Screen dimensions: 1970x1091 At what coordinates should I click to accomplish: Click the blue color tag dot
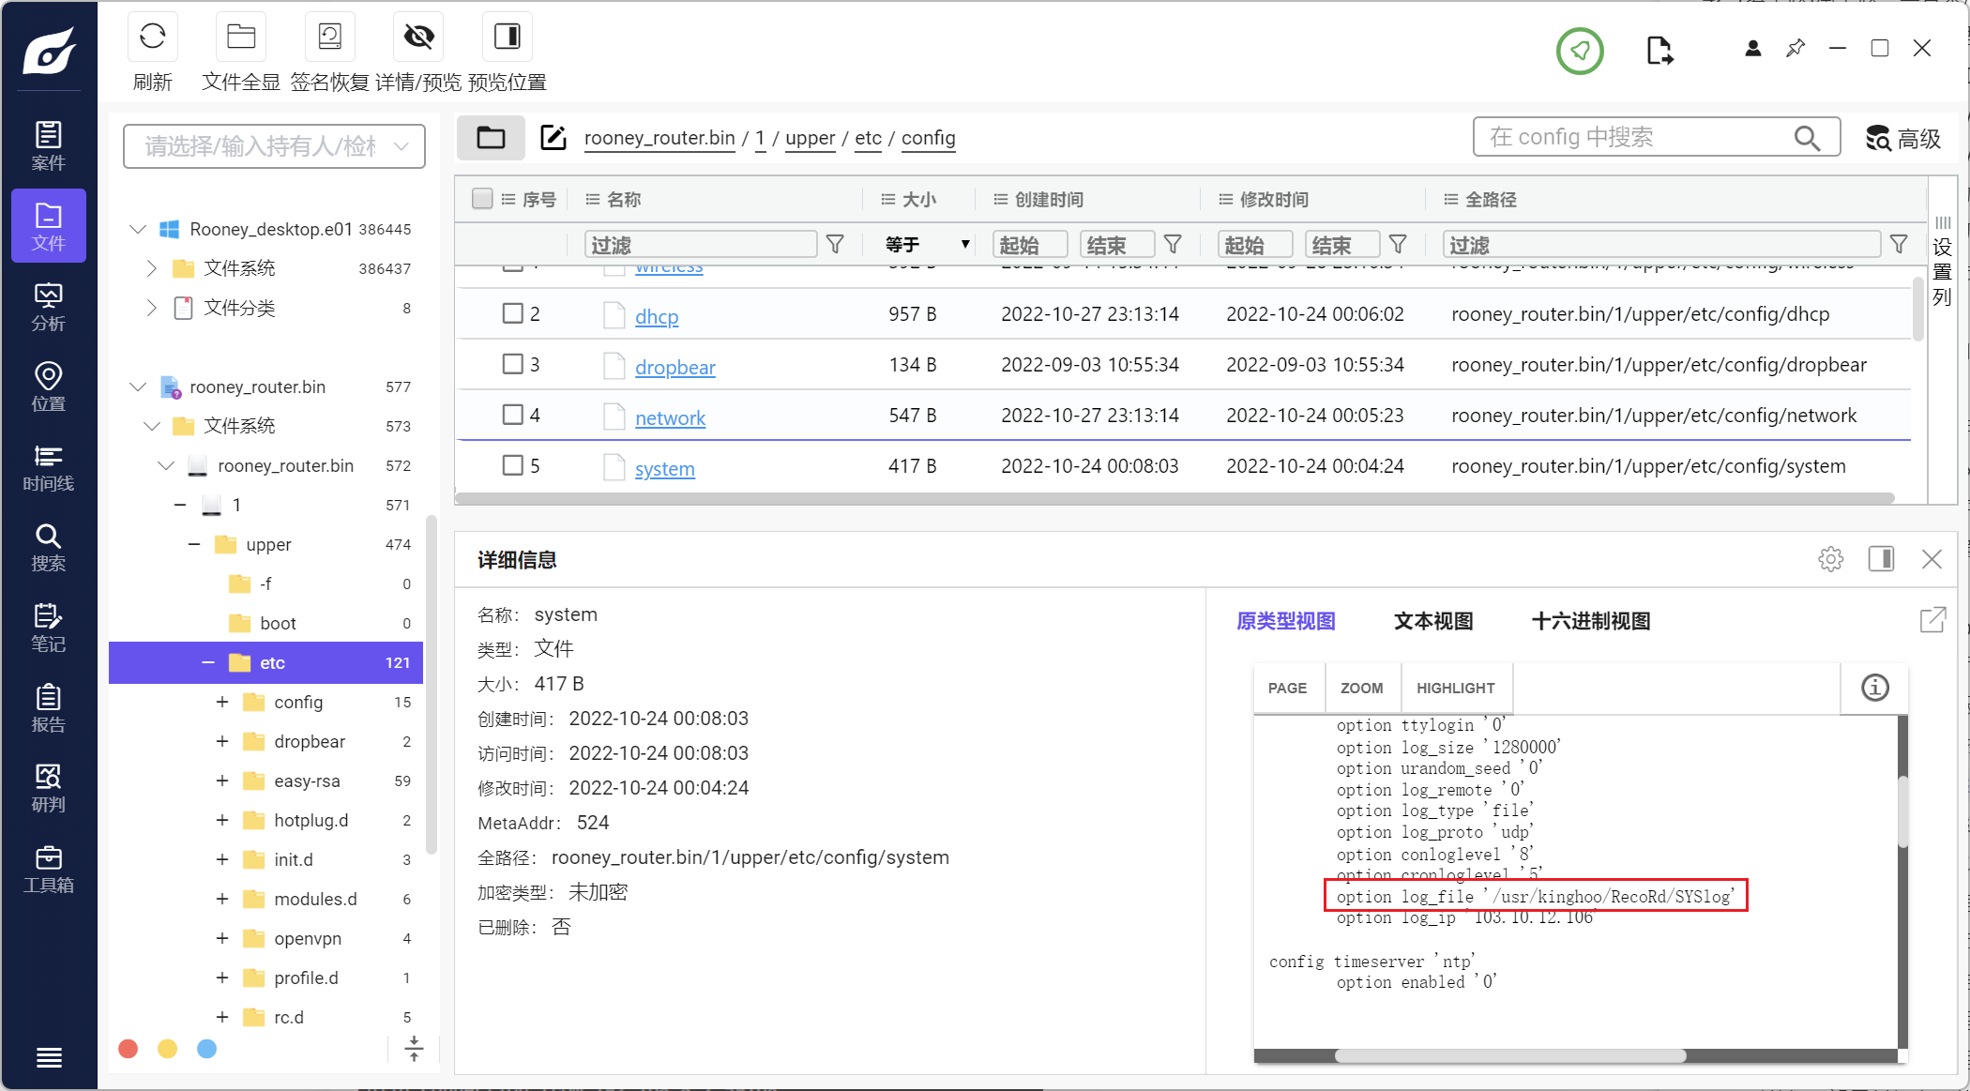pyautogui.click(x=207, y=1049)
